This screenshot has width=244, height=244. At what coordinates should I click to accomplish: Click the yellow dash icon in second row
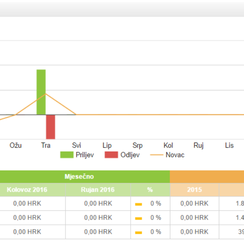139,218
